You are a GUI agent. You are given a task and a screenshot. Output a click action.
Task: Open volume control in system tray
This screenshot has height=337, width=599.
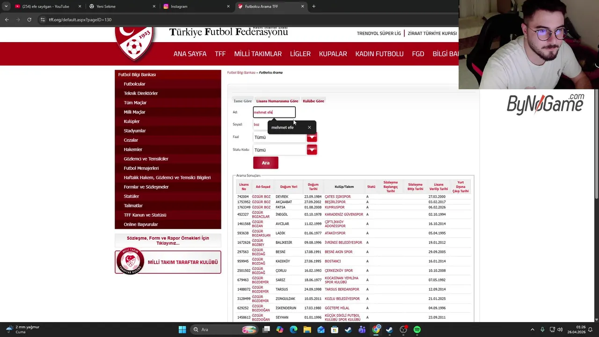click(x=560, y=330)
